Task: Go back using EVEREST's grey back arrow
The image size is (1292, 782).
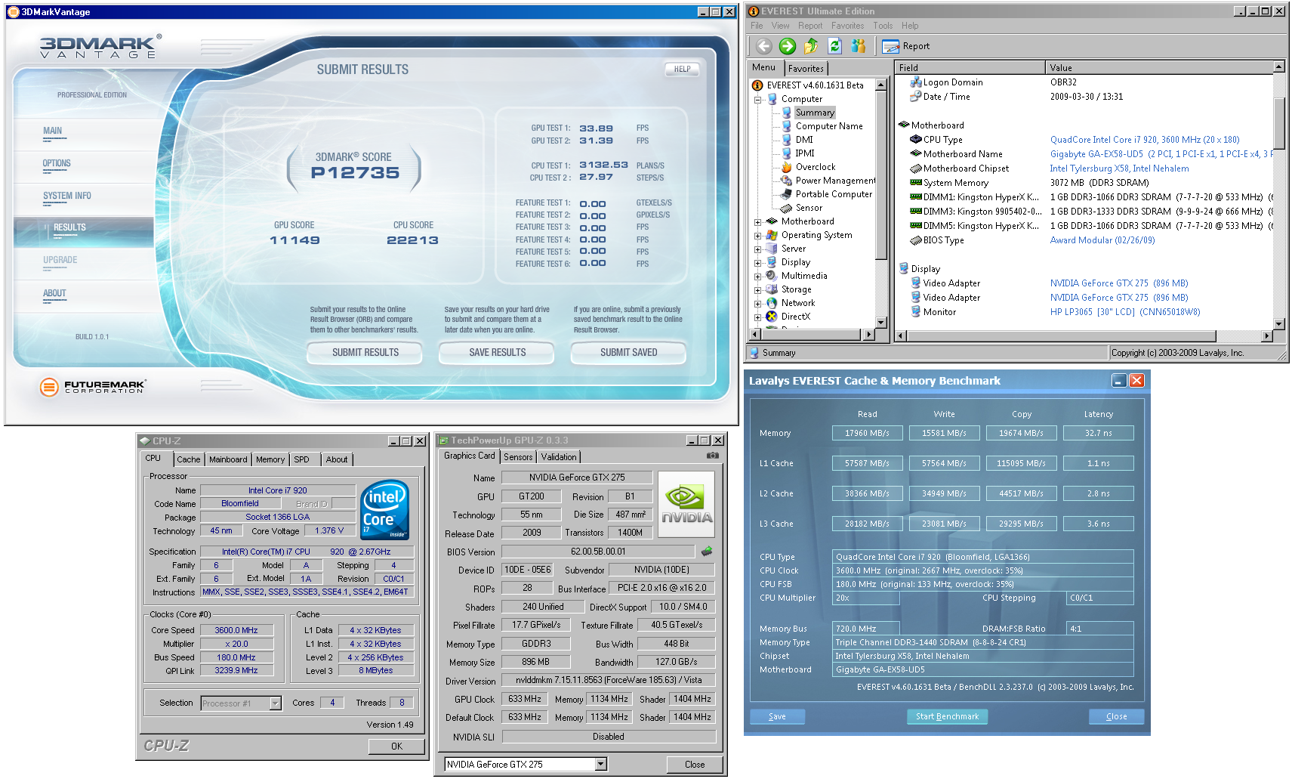Action: [763, 46]
